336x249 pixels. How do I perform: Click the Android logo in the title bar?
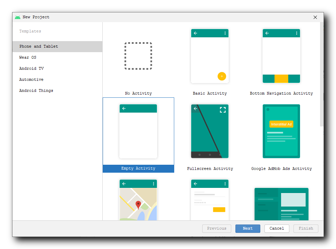pyautogui.click(x=17, y=17)
